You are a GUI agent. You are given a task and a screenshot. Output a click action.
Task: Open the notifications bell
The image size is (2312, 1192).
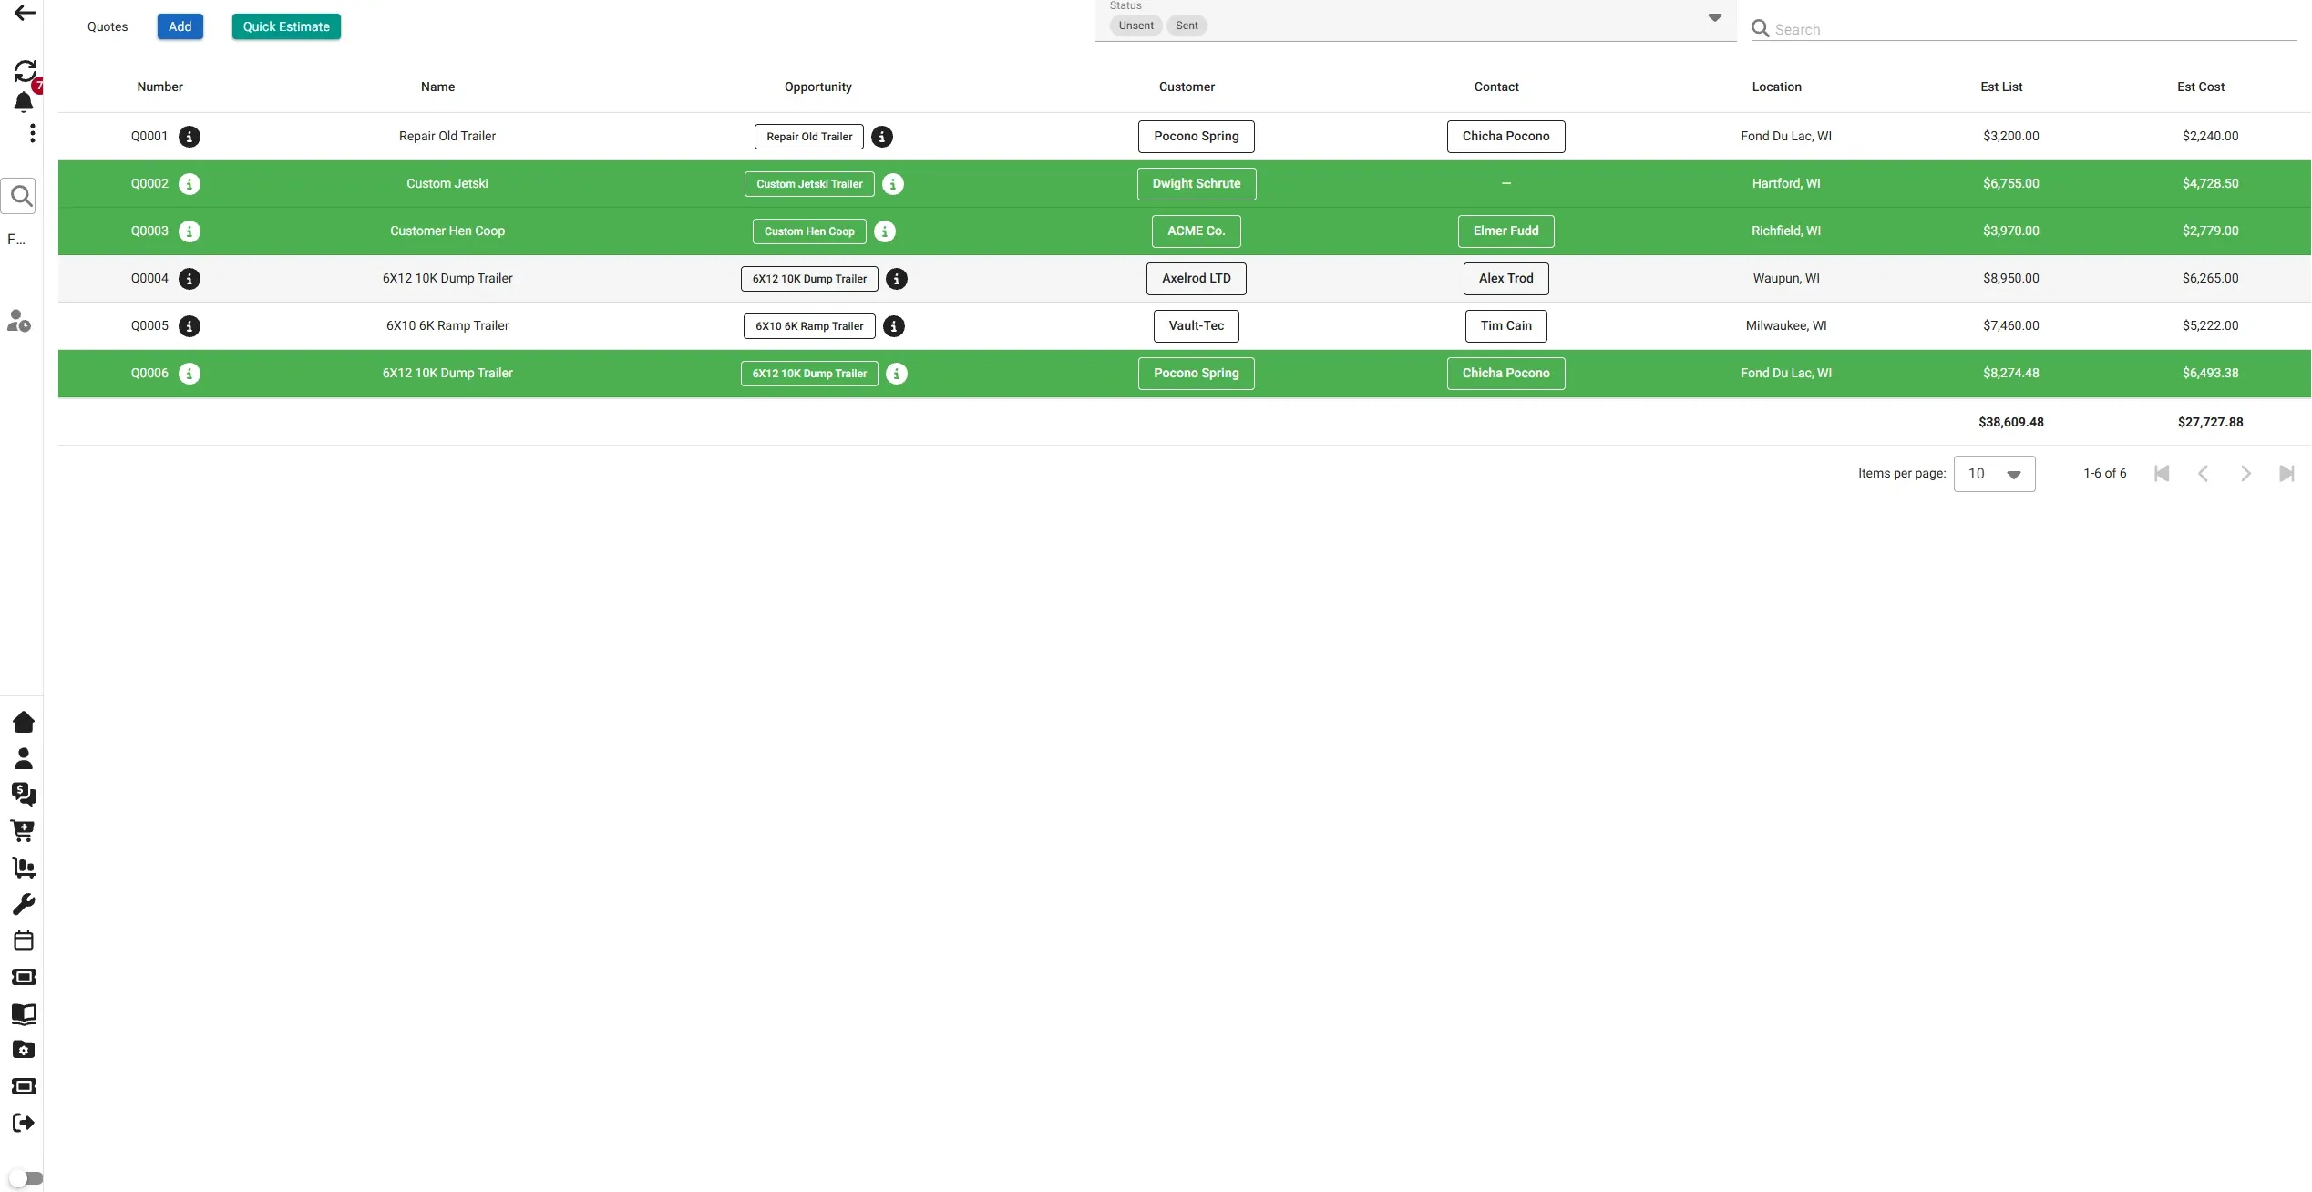24,102
